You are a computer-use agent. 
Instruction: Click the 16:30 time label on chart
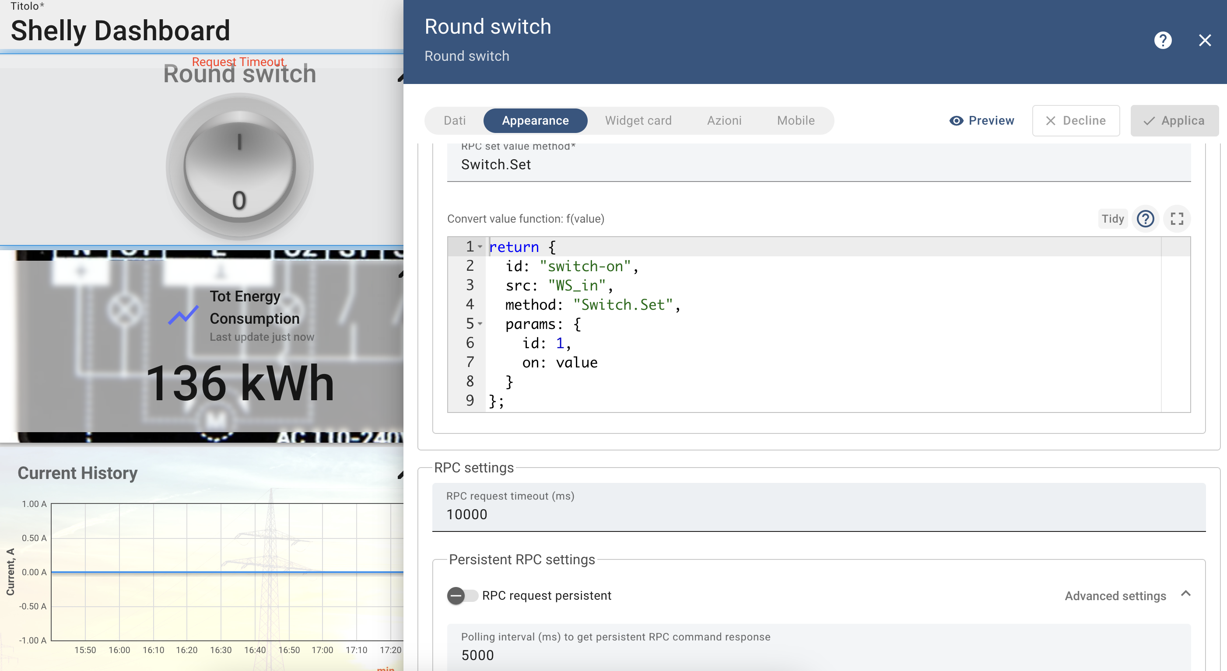coord(221,650)
